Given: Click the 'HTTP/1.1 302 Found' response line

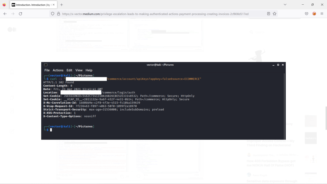Looking at the screenshot, I should coord(58,82).
